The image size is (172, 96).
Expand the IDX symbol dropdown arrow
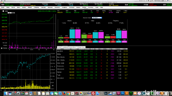(x=3, y=11)
